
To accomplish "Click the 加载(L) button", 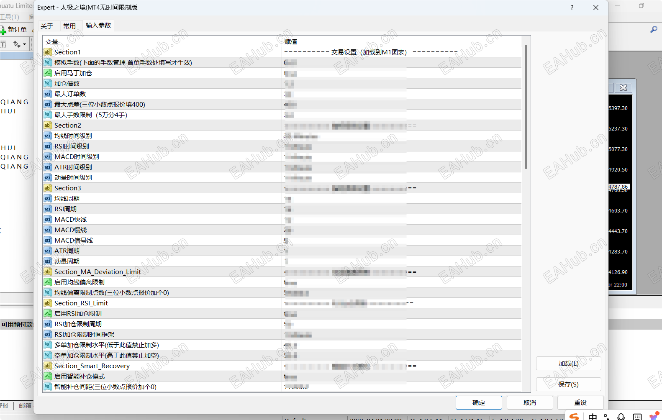I will click(x=568, y=364).
